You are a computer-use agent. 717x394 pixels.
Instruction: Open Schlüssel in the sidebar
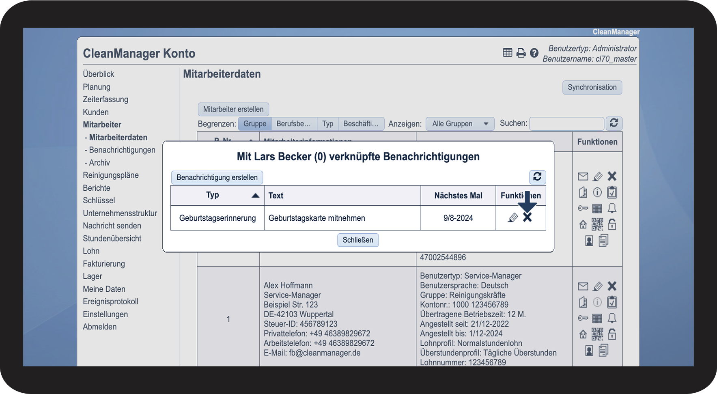tap(99, 200)
